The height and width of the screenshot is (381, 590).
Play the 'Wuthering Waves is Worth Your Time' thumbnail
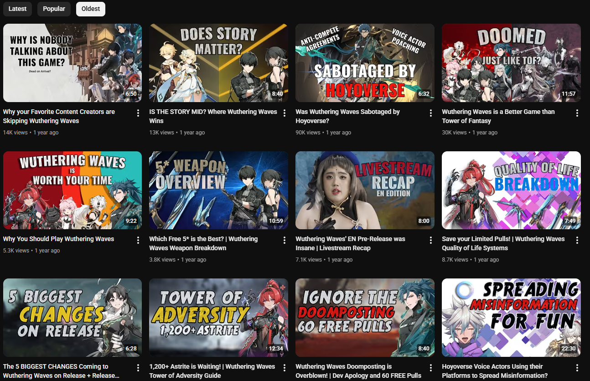click(x=72, y=190)
